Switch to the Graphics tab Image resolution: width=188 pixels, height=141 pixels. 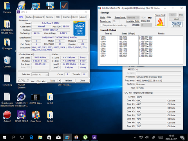coord(67,17)
